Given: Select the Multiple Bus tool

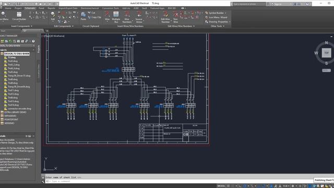Looking at the screenshot, I should tap(116, 17).
